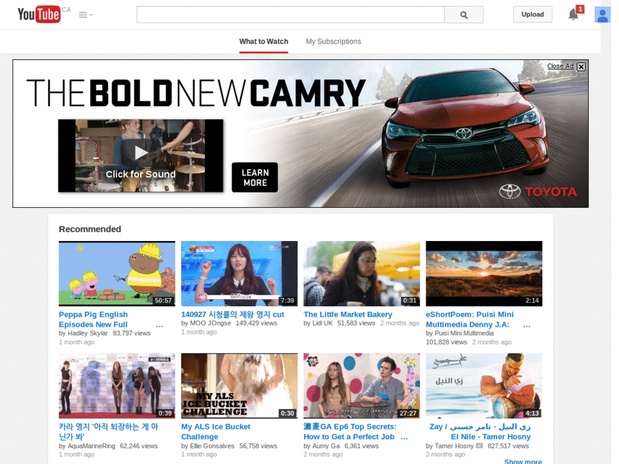Expand options next to Peppa Pig title
Image resolution: width=619 pixels, height=464 pixels.
[x=160, y=326]
